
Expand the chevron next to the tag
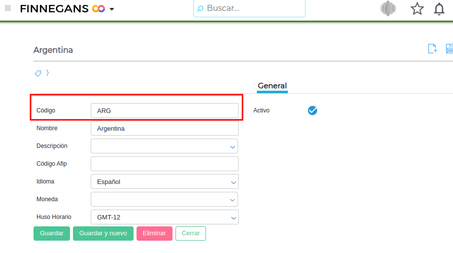pos(47,73)
